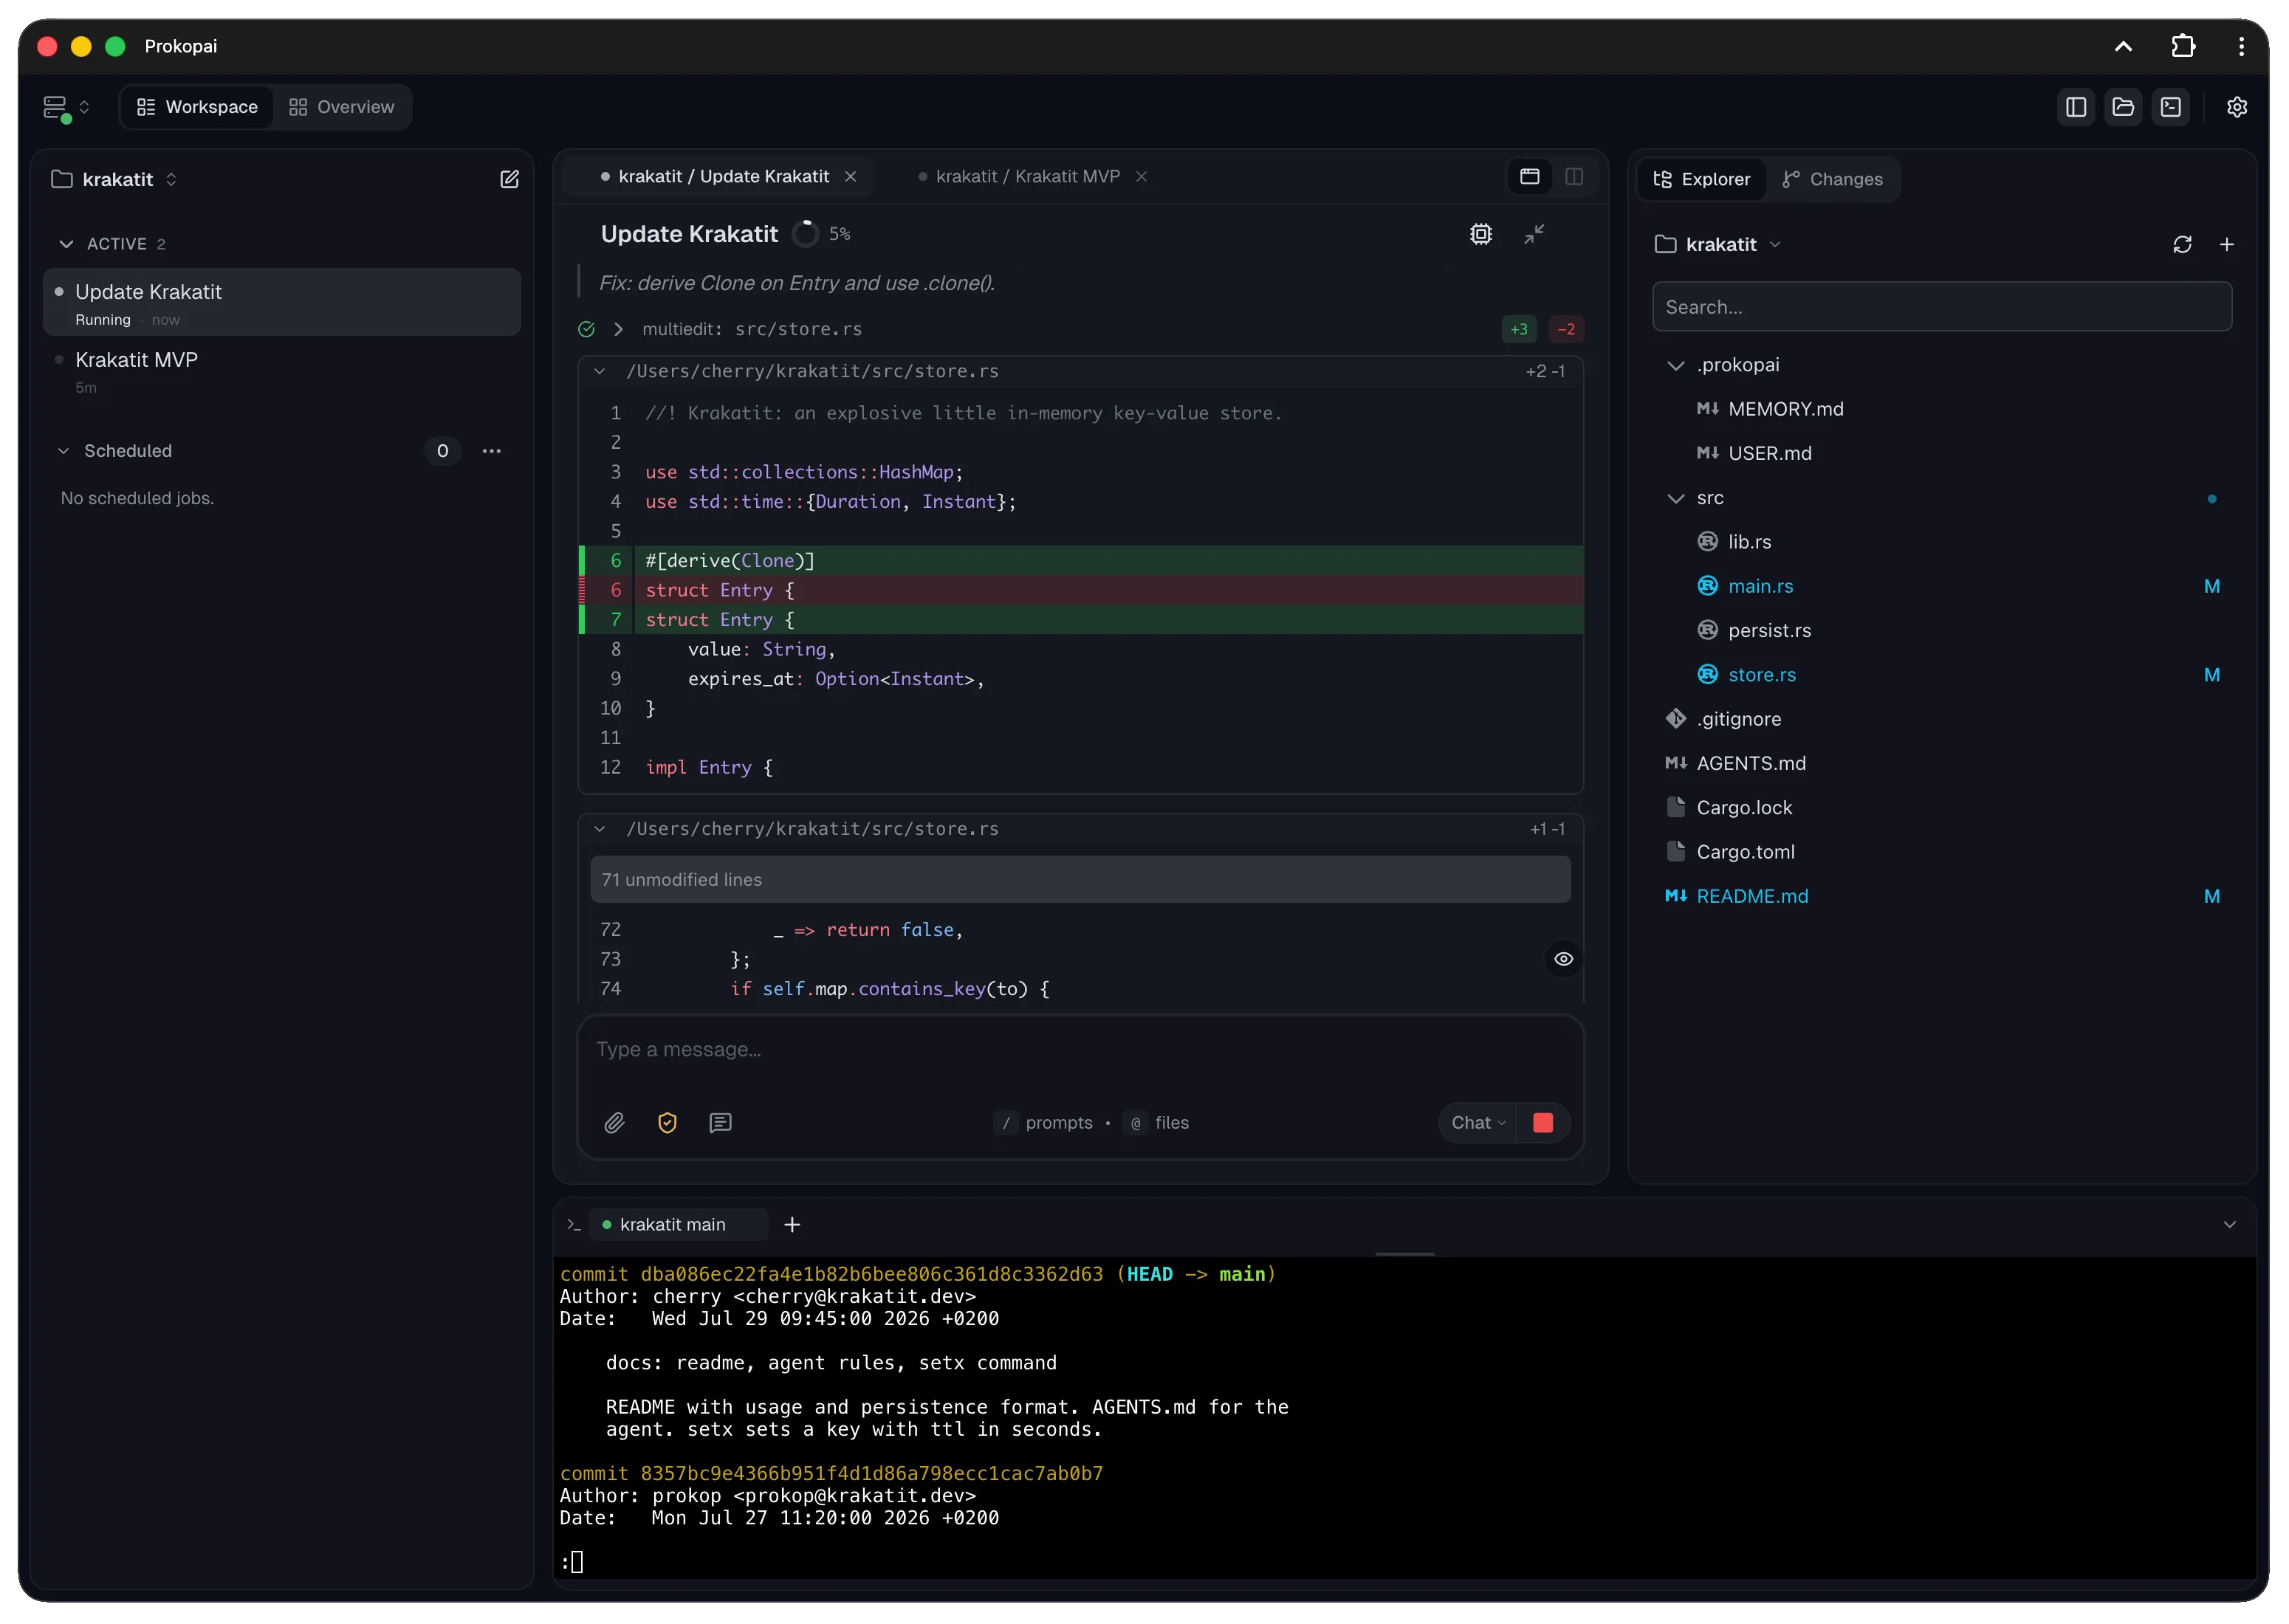Click the prompts shortcut hint
The width and height of the screenshot is (2289, 1624).
[1045, 1123]
